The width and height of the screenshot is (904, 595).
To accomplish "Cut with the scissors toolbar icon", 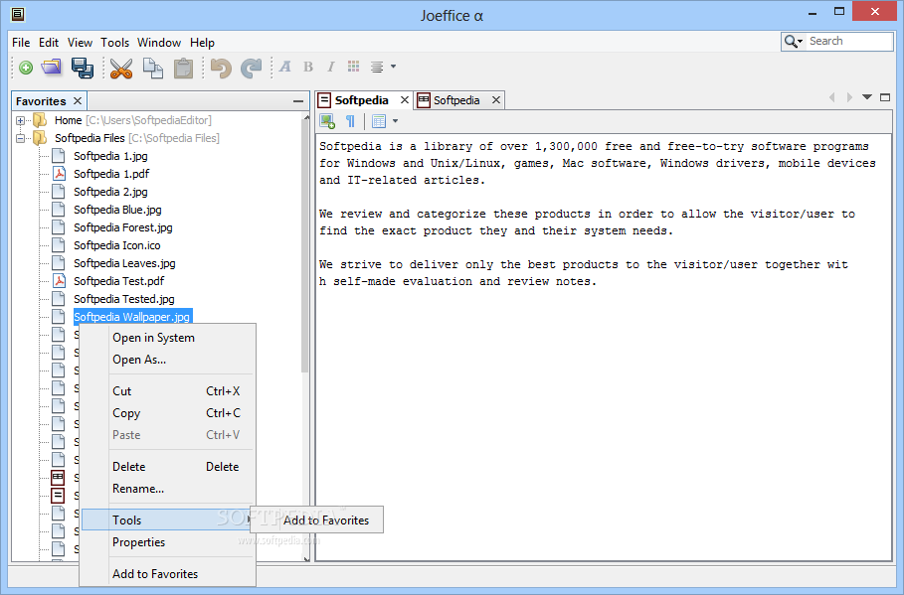I will point(121,68).
